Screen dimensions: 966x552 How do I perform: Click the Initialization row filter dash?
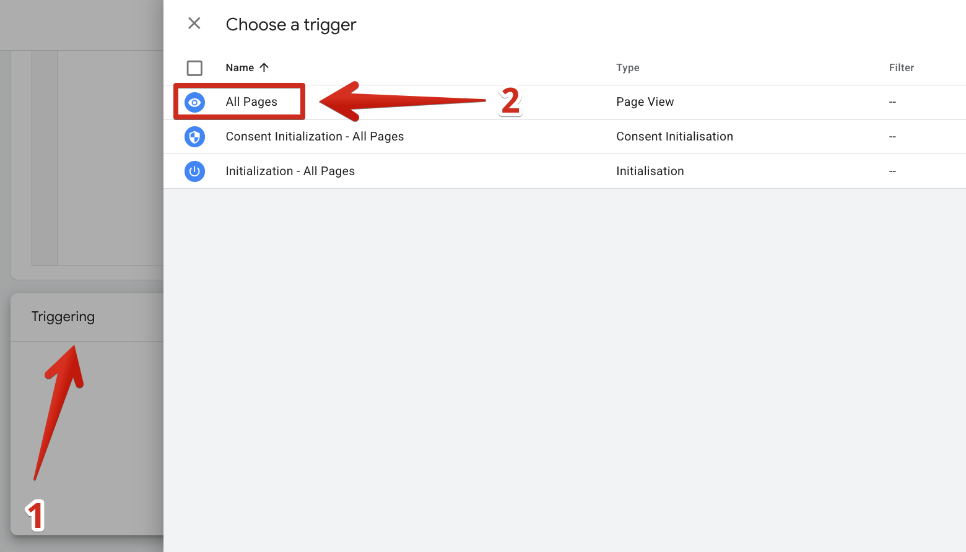892,171
